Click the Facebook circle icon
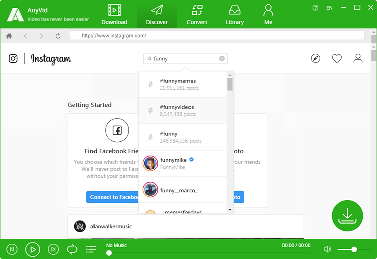 click(117, 131)
